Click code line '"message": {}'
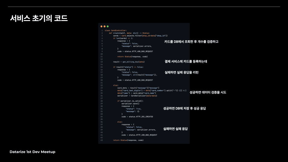This screenshot has width=288, height=162. tap(133, 112)
